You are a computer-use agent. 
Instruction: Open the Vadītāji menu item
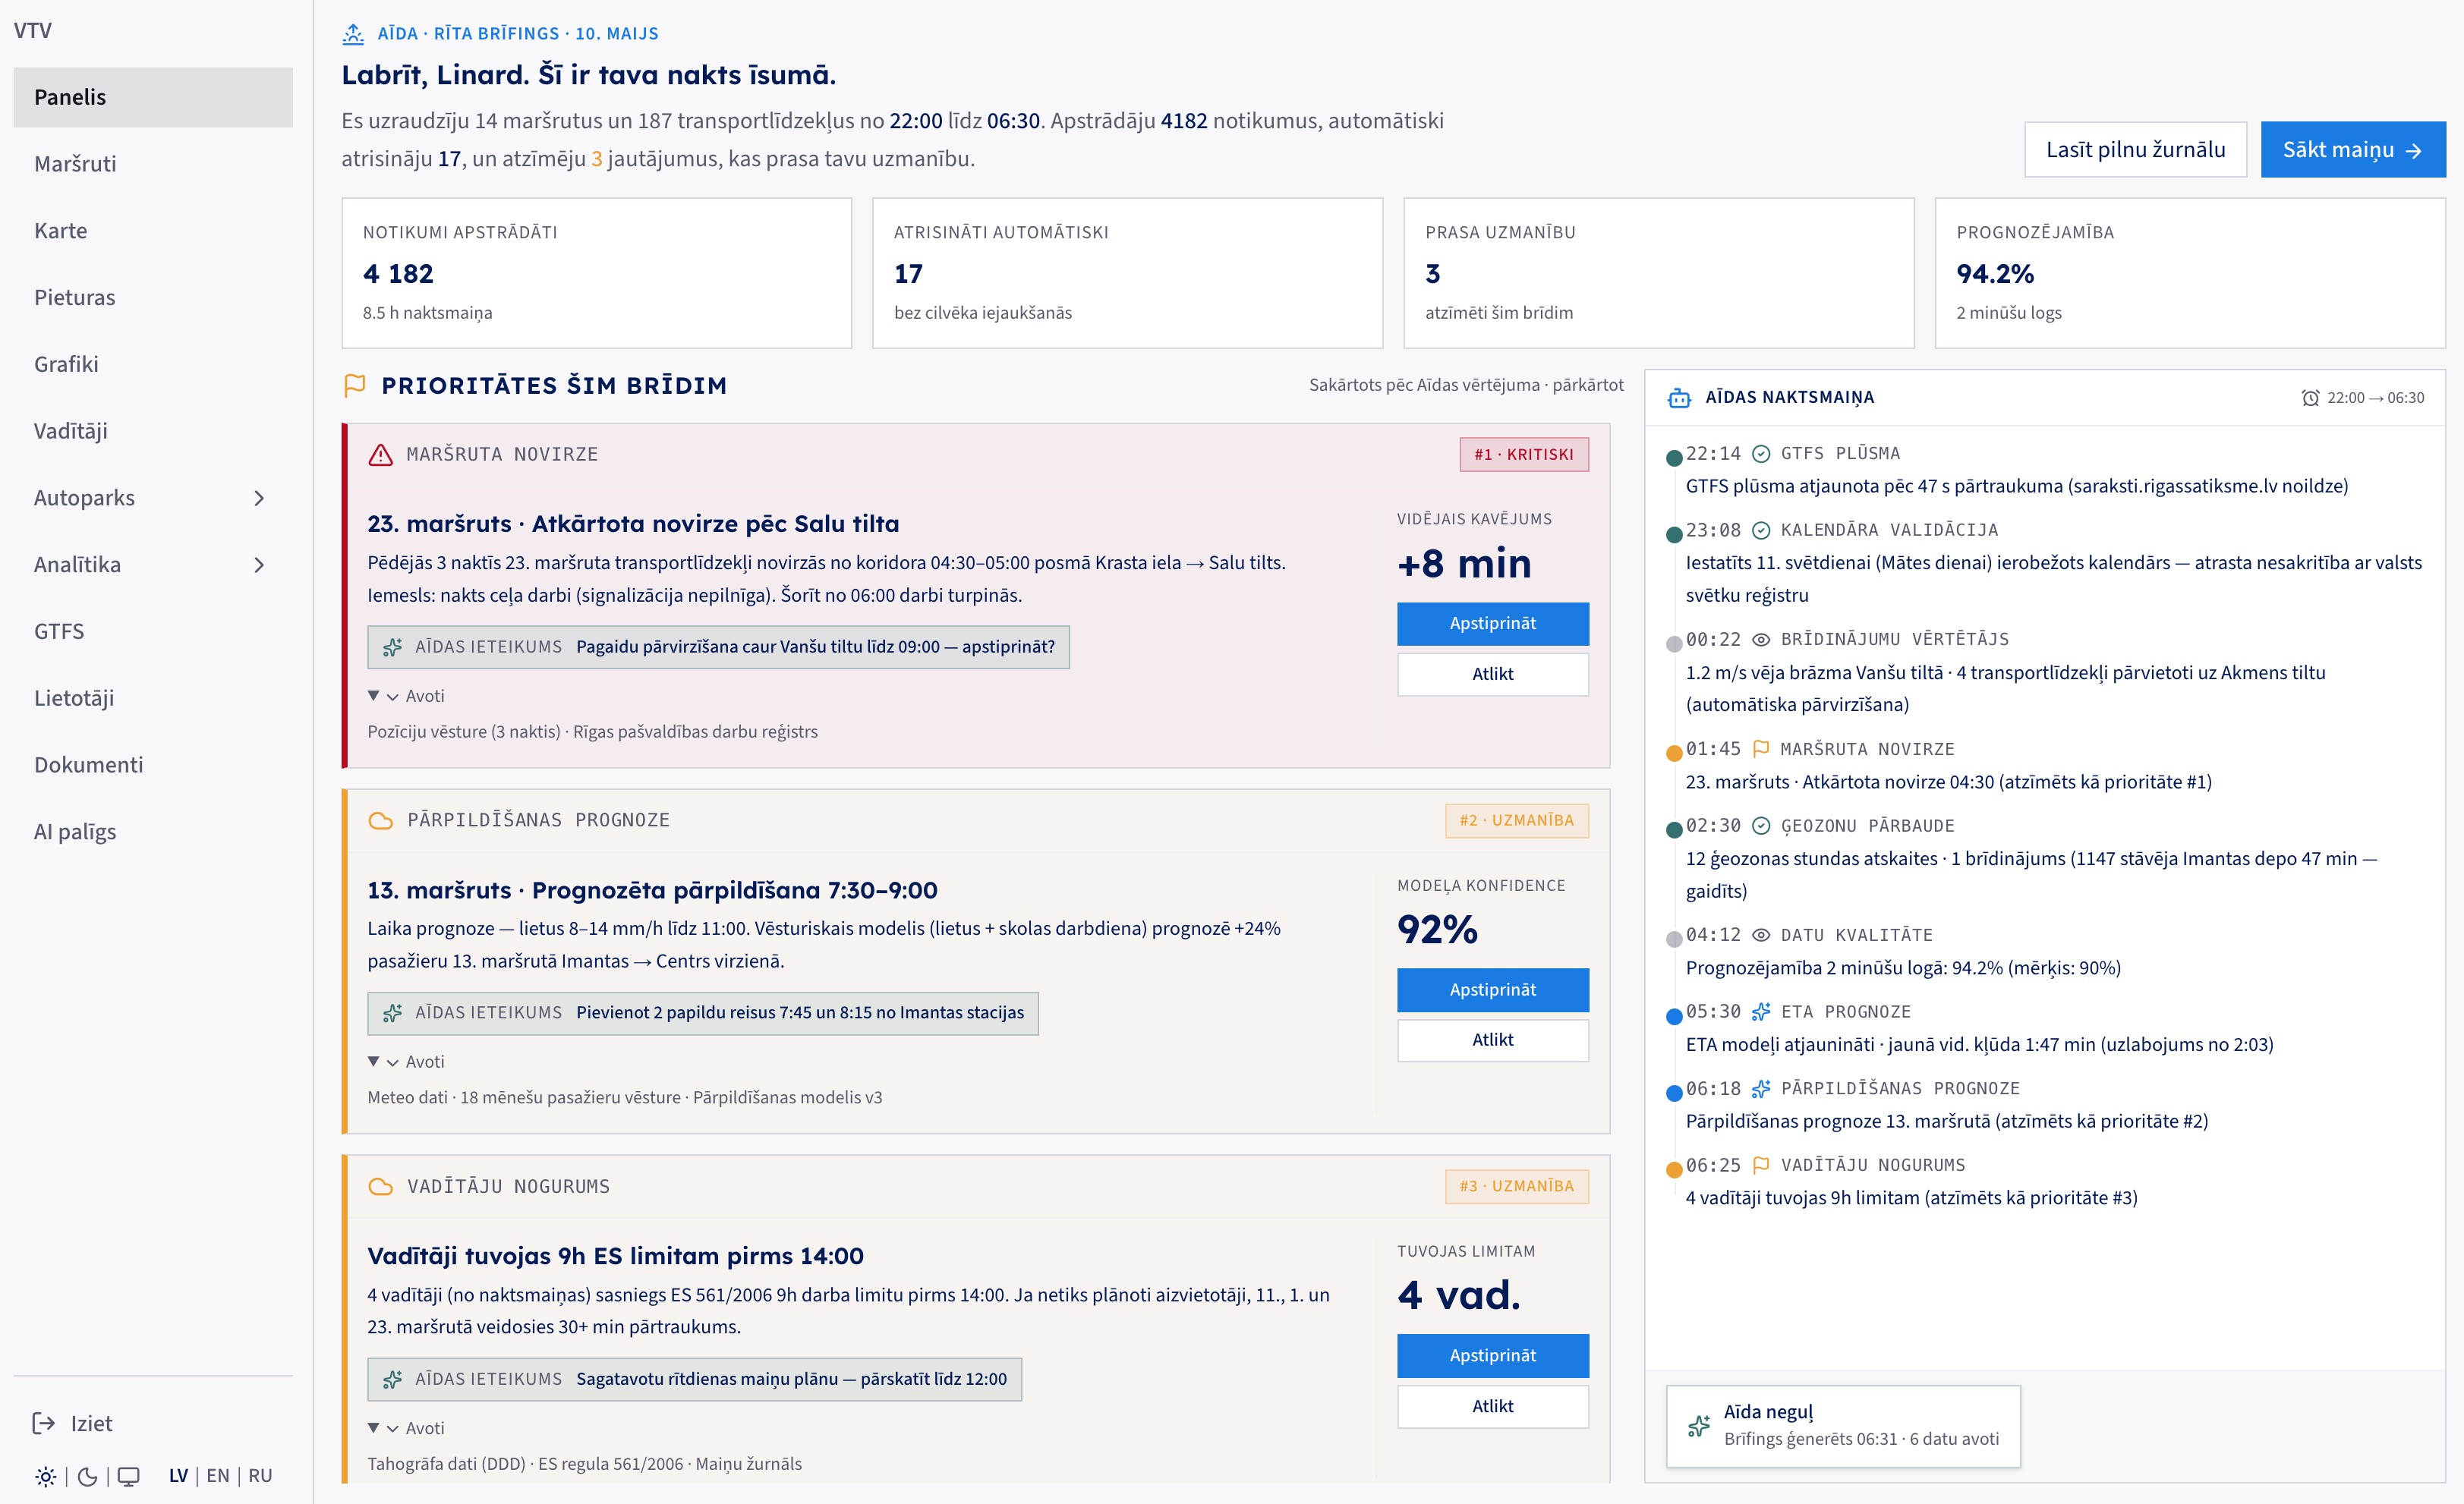[x=153, y=431]
